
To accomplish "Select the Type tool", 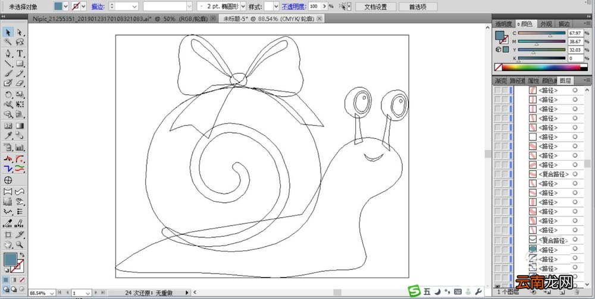I will pos(20,53).
